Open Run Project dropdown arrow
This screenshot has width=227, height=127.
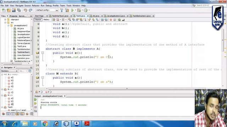(75, 10)
